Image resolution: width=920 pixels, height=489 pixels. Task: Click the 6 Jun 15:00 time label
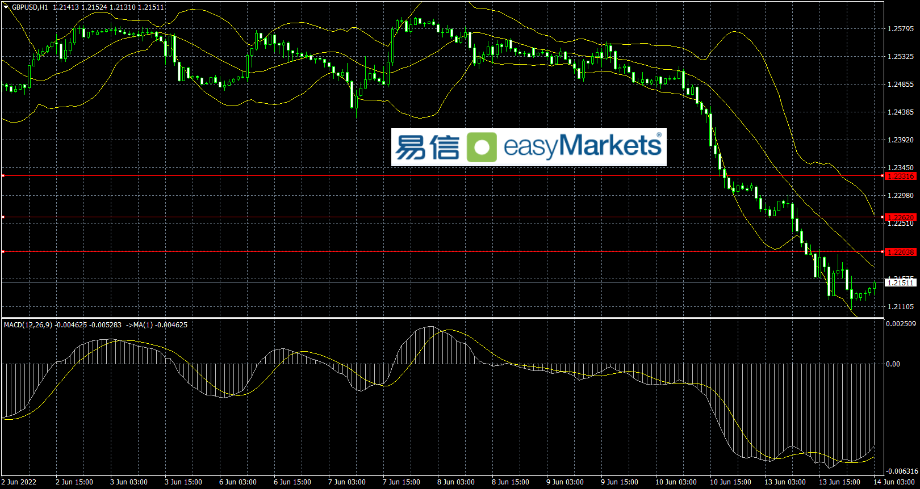pos(292,482)
